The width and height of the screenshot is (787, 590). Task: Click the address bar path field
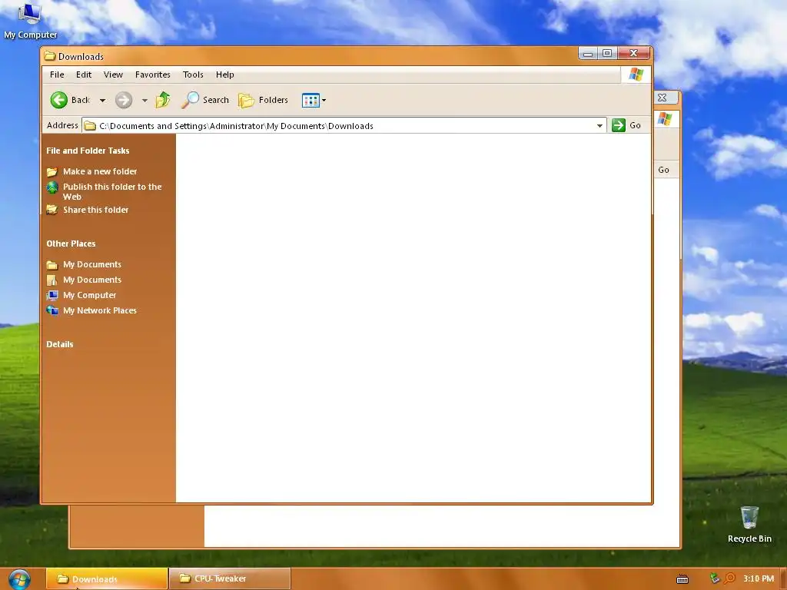[x=344, y=125]
